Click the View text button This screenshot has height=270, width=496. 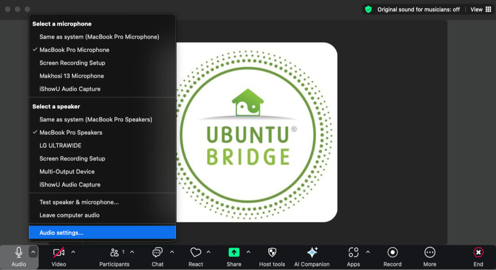(476, 9)
